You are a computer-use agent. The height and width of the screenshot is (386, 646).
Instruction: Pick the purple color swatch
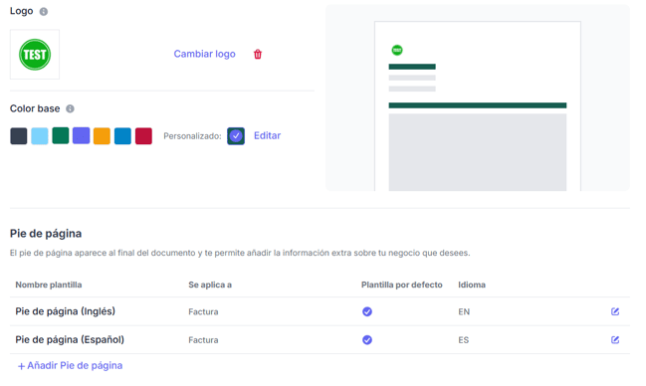(x=82, y=136)
